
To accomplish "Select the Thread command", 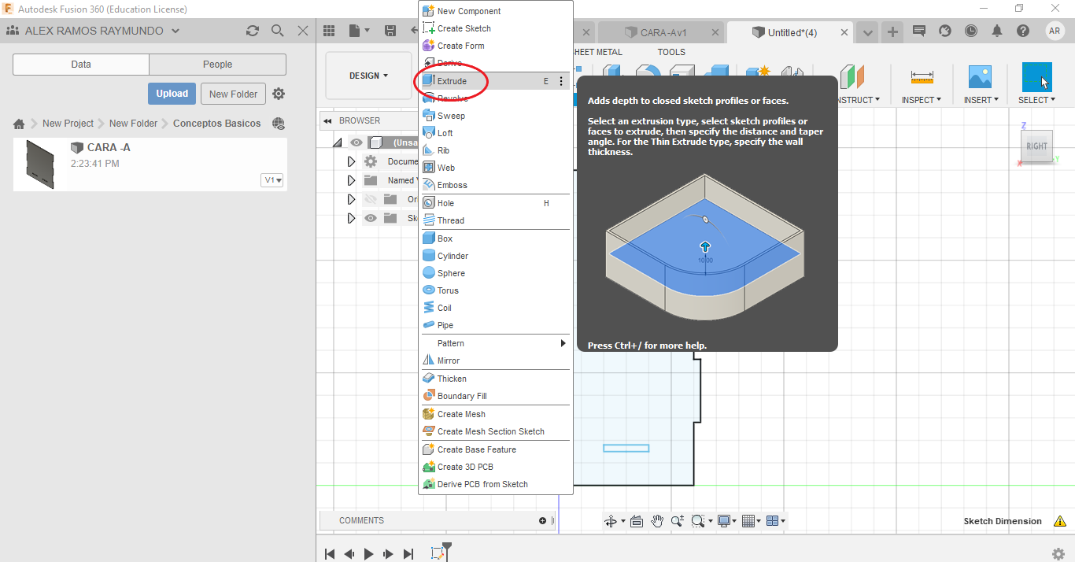I will (495, 220).
